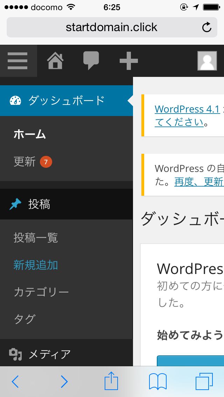Click the blue button under 始めてみよう

tap(190, 361)
